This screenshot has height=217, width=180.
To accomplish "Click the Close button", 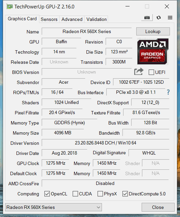I will click(x=158, y=207).
